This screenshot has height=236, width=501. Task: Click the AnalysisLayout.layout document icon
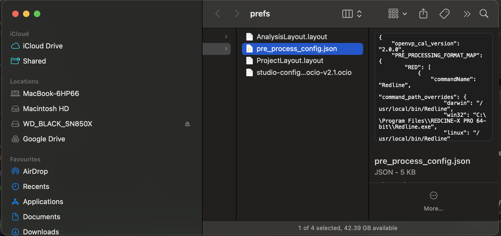point(250,37)
